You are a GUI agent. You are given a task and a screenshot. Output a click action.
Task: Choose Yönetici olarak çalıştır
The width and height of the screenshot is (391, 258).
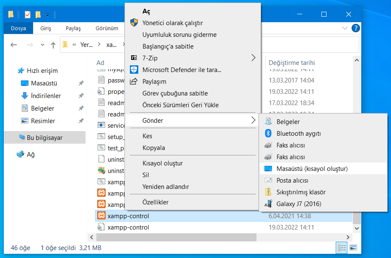point(193,23)
